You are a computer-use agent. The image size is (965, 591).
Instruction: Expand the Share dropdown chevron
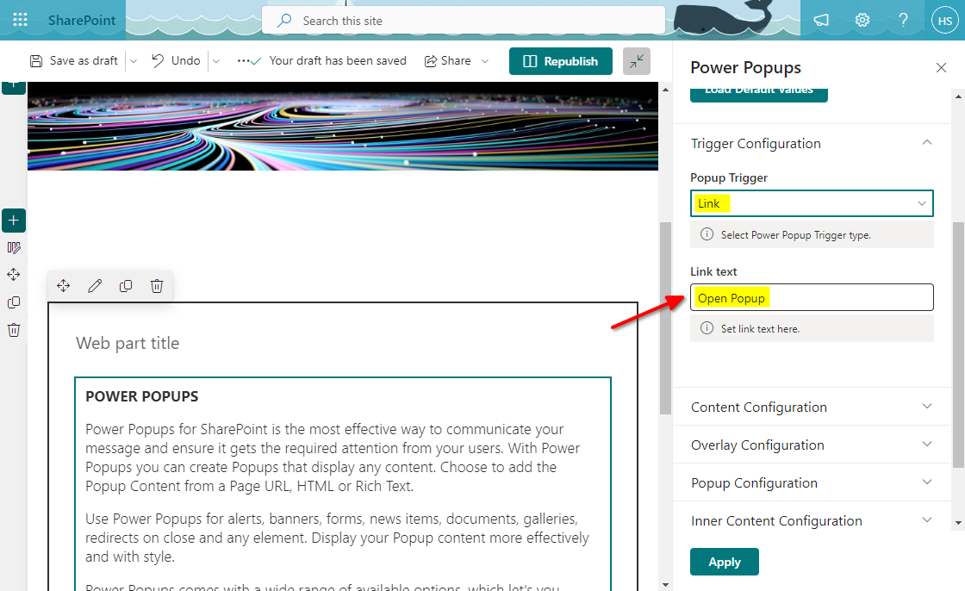point(485,61)
